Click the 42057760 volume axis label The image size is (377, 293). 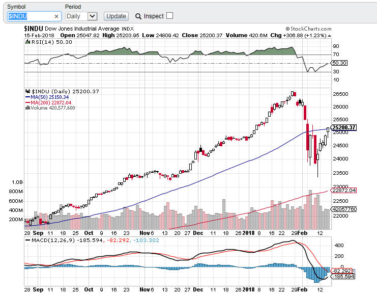(x=344, y=209)
